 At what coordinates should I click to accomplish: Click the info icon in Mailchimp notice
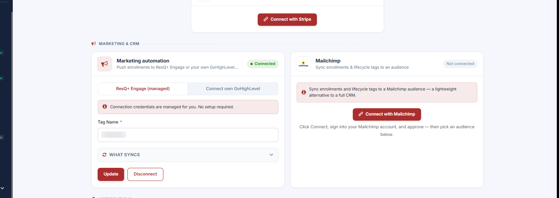pos(304,92)
